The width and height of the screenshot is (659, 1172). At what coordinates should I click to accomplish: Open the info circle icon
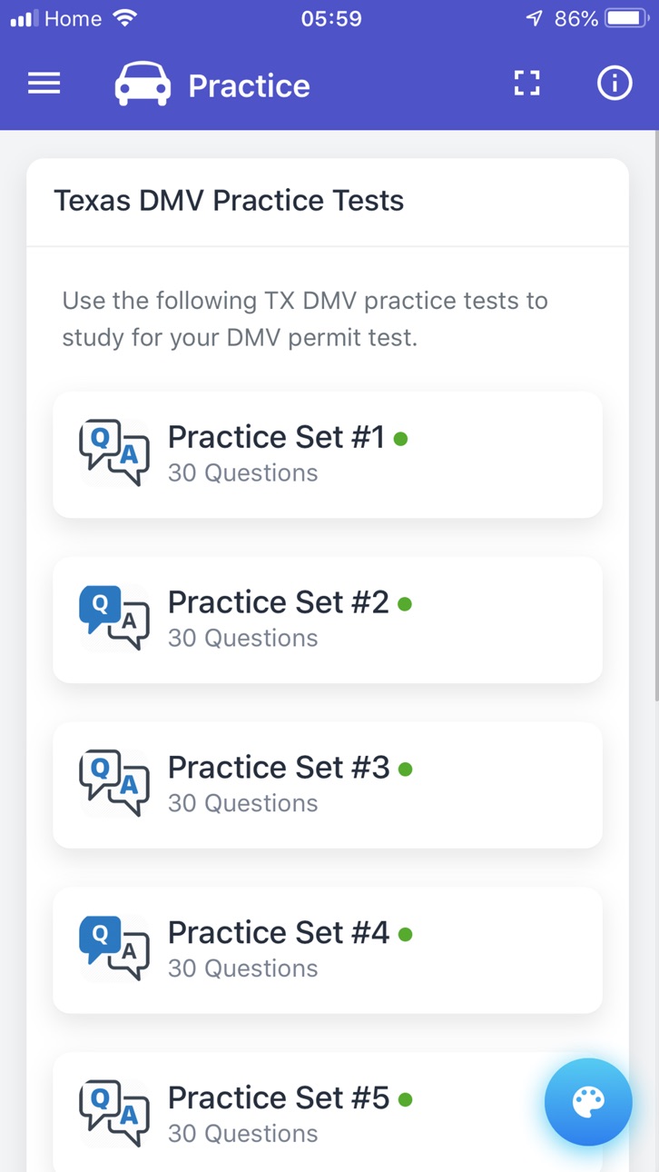(x=615, y=84)
